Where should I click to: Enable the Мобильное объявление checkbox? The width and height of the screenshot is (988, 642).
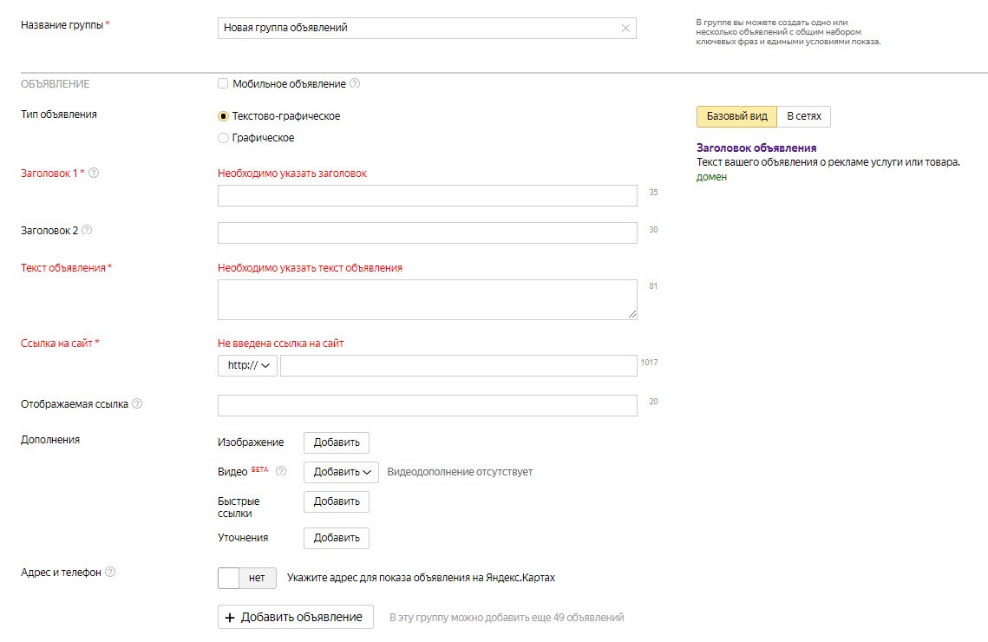point(223,84)
